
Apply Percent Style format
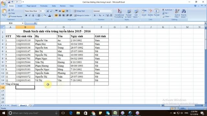[100, 15]
